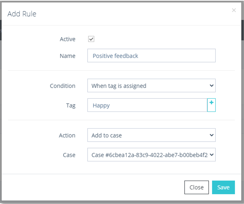
Task: Open the Case selection dropdown
Action: pyautogui.click(x=151, y=155)
